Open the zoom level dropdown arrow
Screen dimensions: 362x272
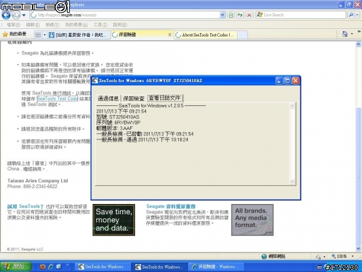click(x=352, y=256)
